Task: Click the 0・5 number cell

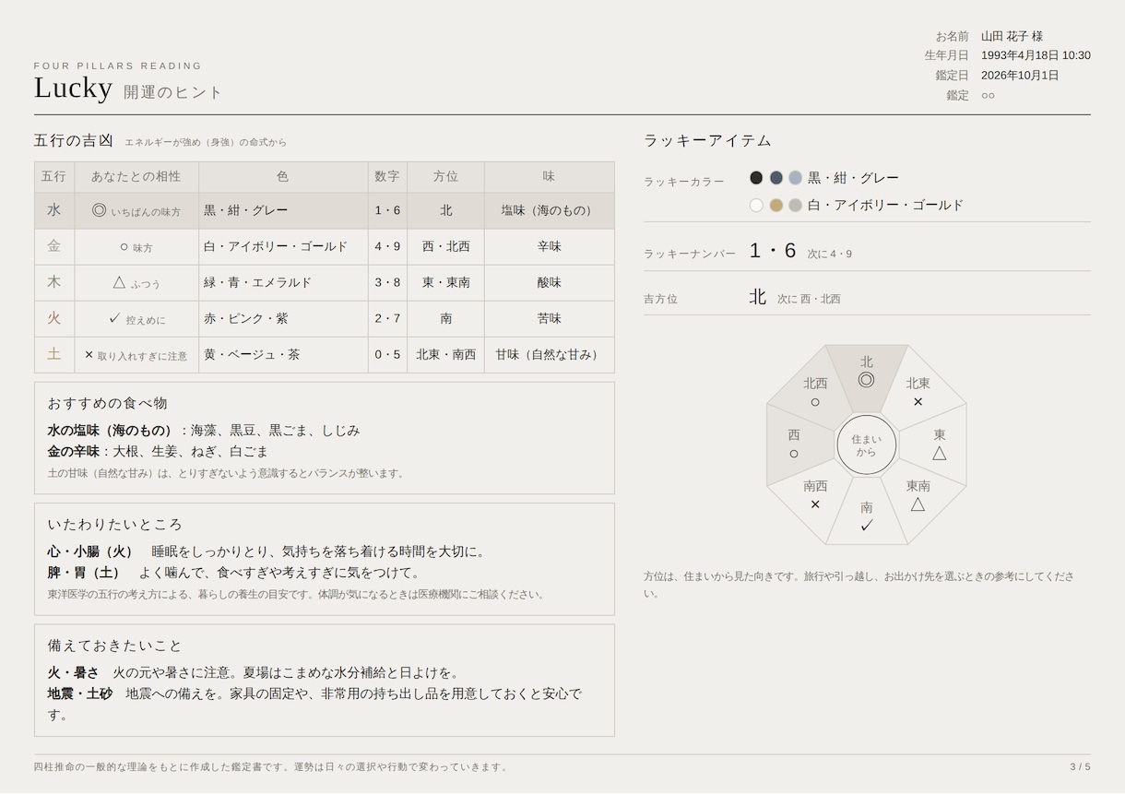Action: pos(387,354)
